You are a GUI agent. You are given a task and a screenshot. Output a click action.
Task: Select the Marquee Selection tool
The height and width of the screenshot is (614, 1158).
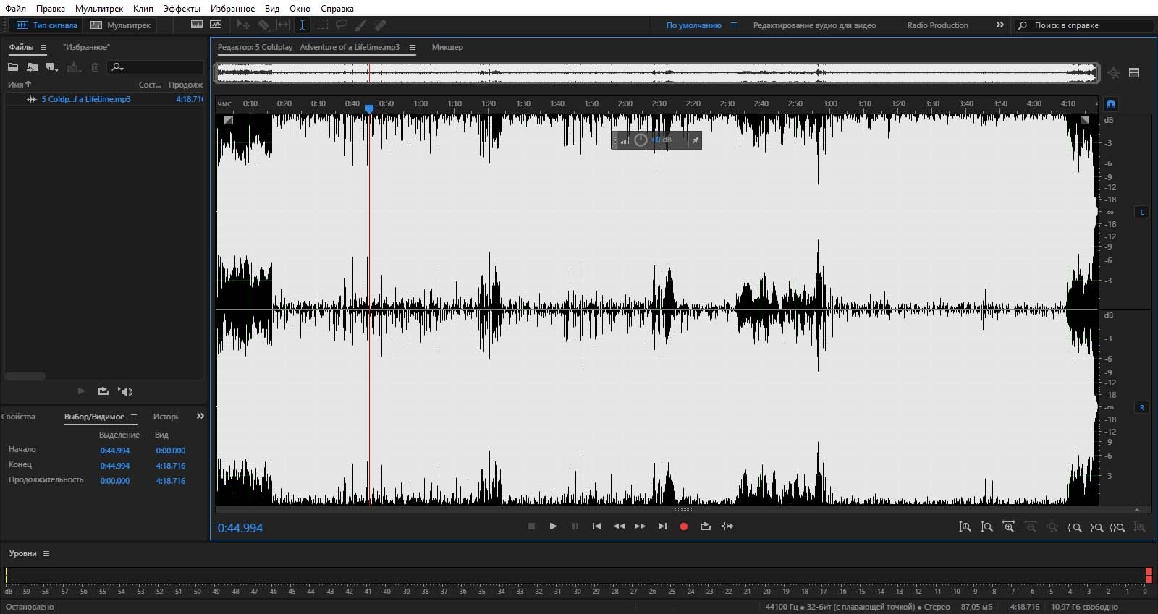tap(322, 25)
